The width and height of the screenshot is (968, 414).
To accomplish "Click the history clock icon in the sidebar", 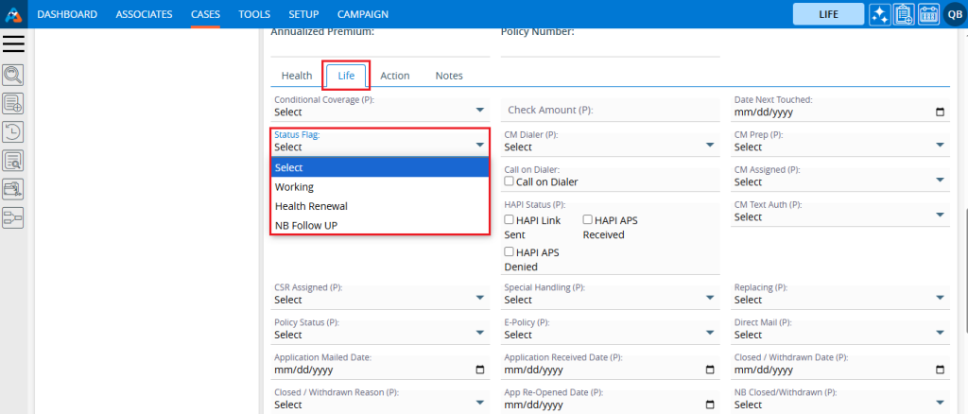I will 13,132.
